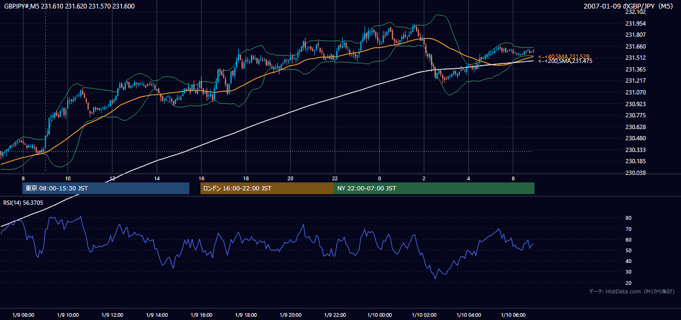The height and width of the screenshot is (320, 681).
Task: Click the 1/9 10:00 bottom time label
Action: [68, 315]
